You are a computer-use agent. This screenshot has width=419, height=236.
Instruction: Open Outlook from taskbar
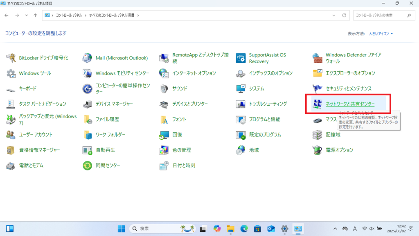(x=271, y=229)
